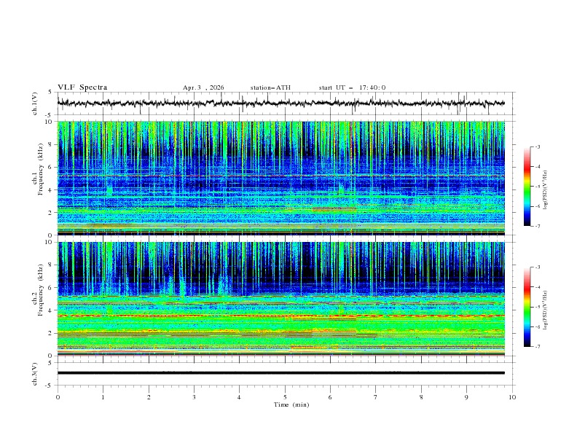Click the lower PSD color bar beside ch.2
The height and width of the screenshot is (446, 577).
(x=527, y=307)
